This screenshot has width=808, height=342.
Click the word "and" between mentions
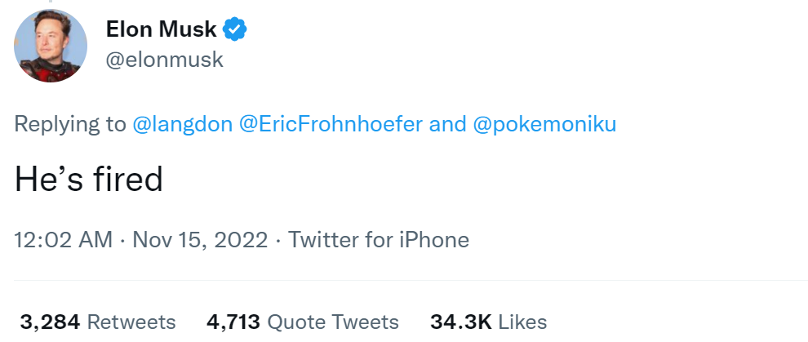(x=447, y=124)
